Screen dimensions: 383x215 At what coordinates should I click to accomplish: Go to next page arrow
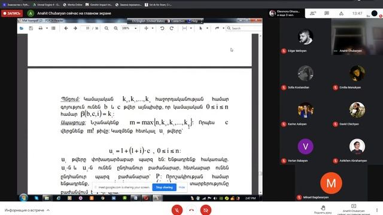(75, 28)
